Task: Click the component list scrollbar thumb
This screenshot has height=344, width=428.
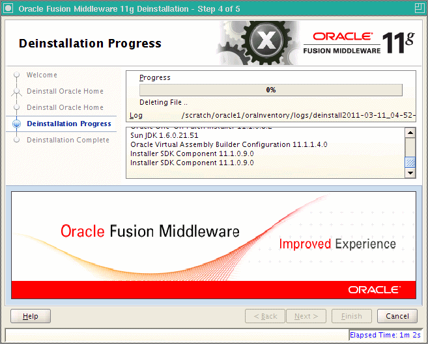Action: [410, 163]
